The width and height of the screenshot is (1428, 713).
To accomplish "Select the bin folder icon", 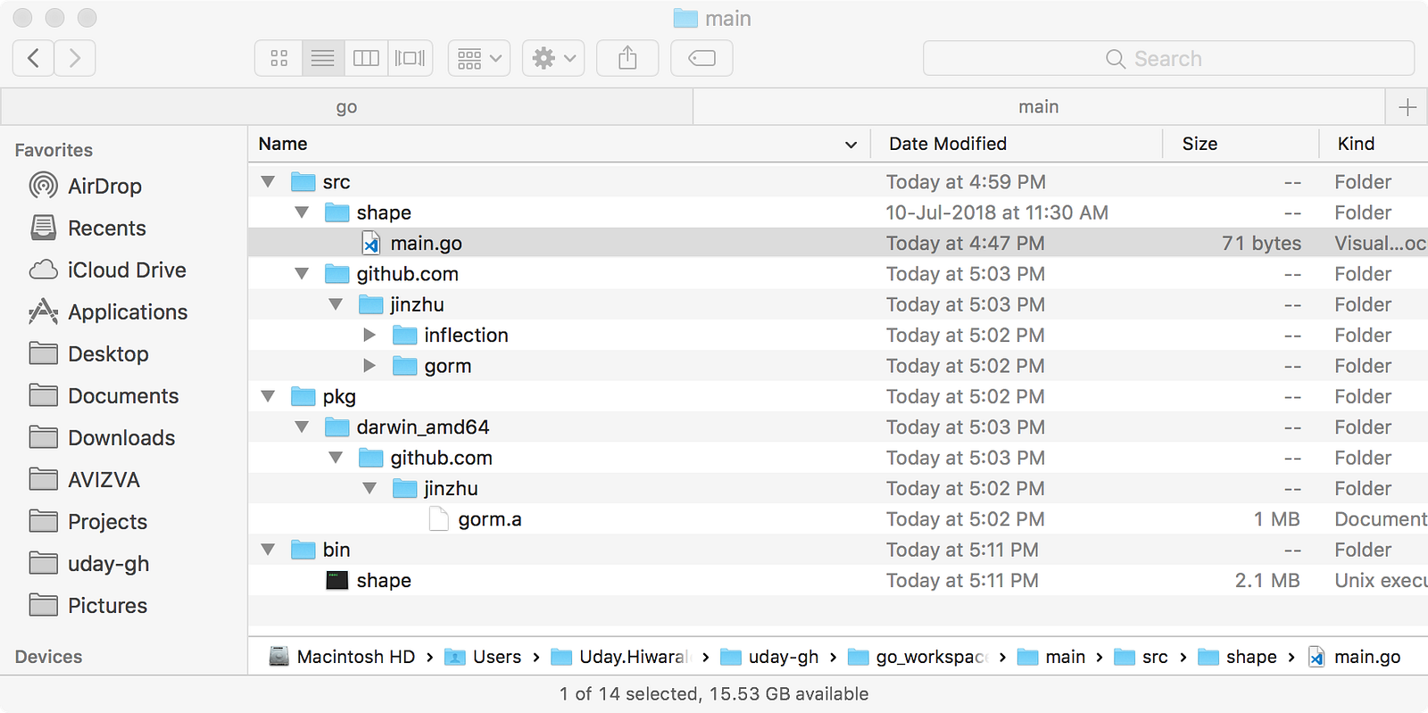I will [303, 550].
